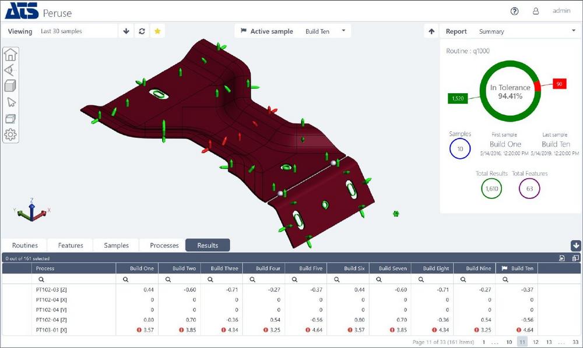
Task: Click the green marker right of the part
Action: point(396,214)
